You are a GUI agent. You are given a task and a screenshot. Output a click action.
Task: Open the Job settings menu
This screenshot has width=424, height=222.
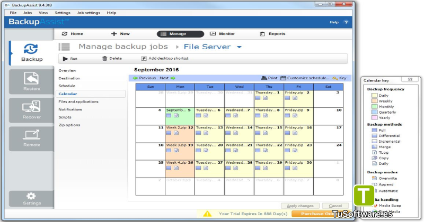pos(89,13)
